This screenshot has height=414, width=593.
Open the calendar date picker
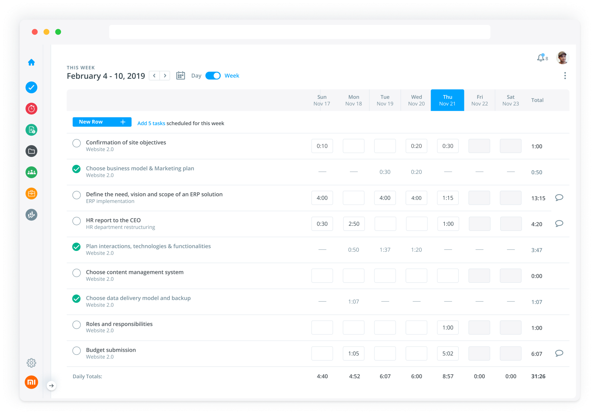(x=181, y=76)
